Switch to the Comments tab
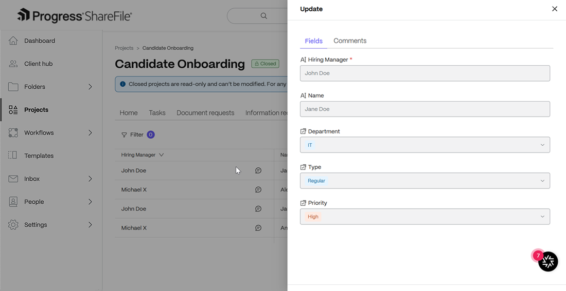Image resolution: width=566 pixels, height=291 pixels. pyautogui.click(x=350, y=41)
